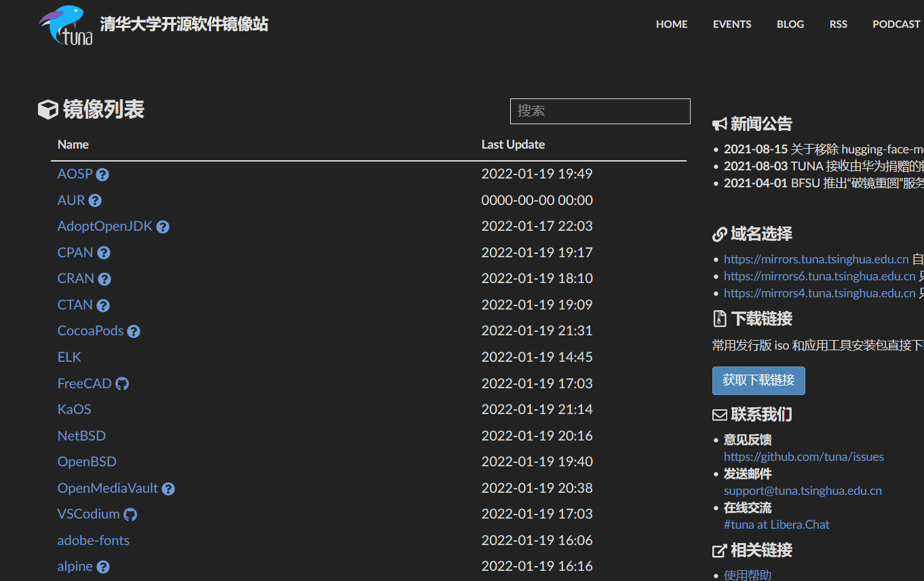This screenshot has width=924, height=581.
Task: Open the AUR mirror link
Action: click(71, 200)
